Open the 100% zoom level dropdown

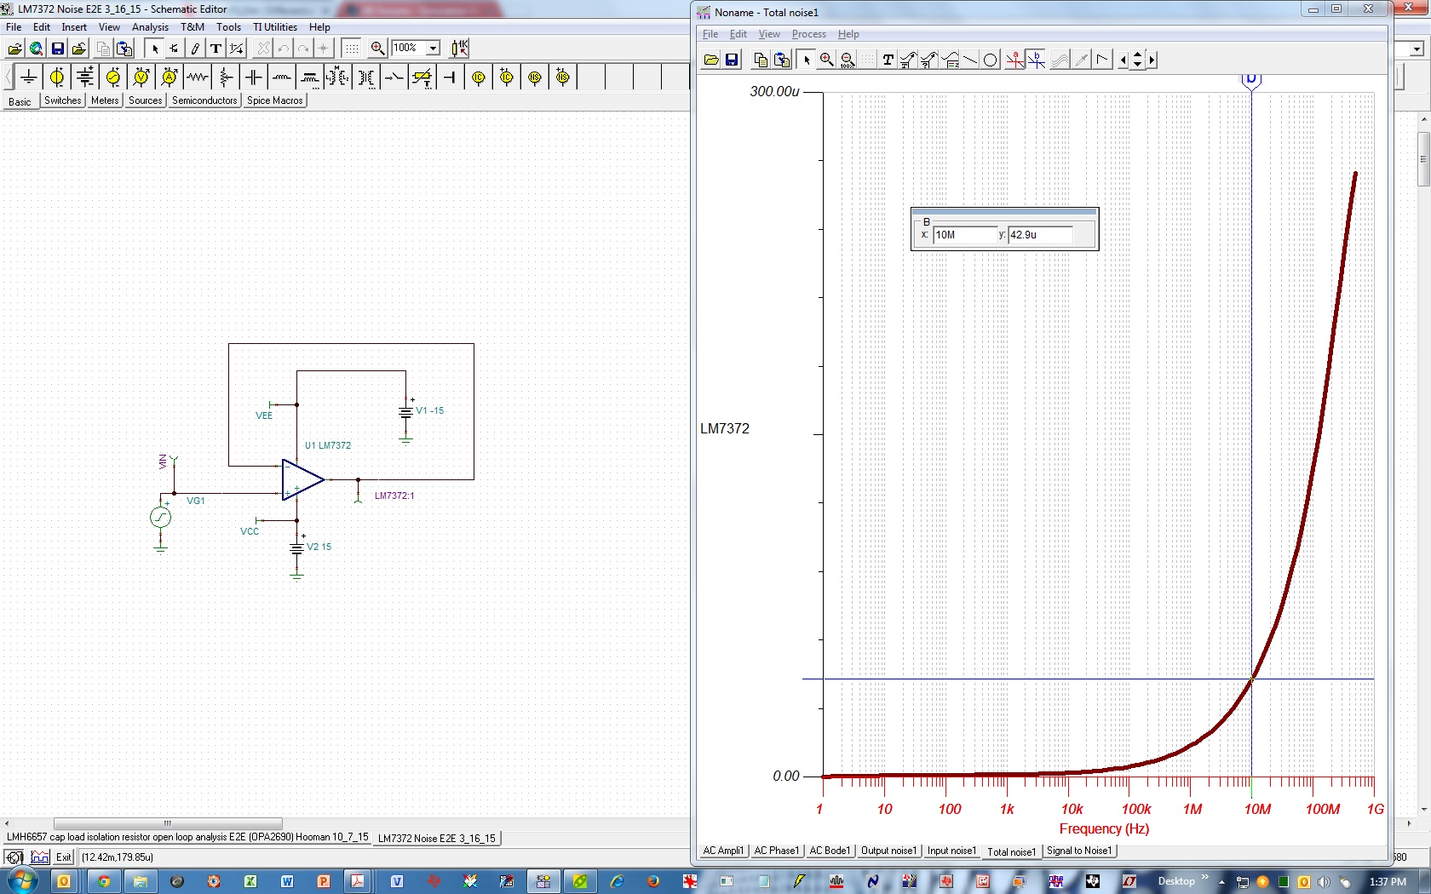pyautogui.click(x=433, y=49)
